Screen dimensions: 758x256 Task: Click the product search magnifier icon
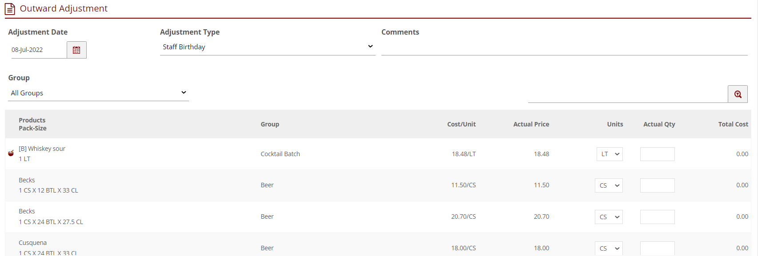[x=738, y=94]
